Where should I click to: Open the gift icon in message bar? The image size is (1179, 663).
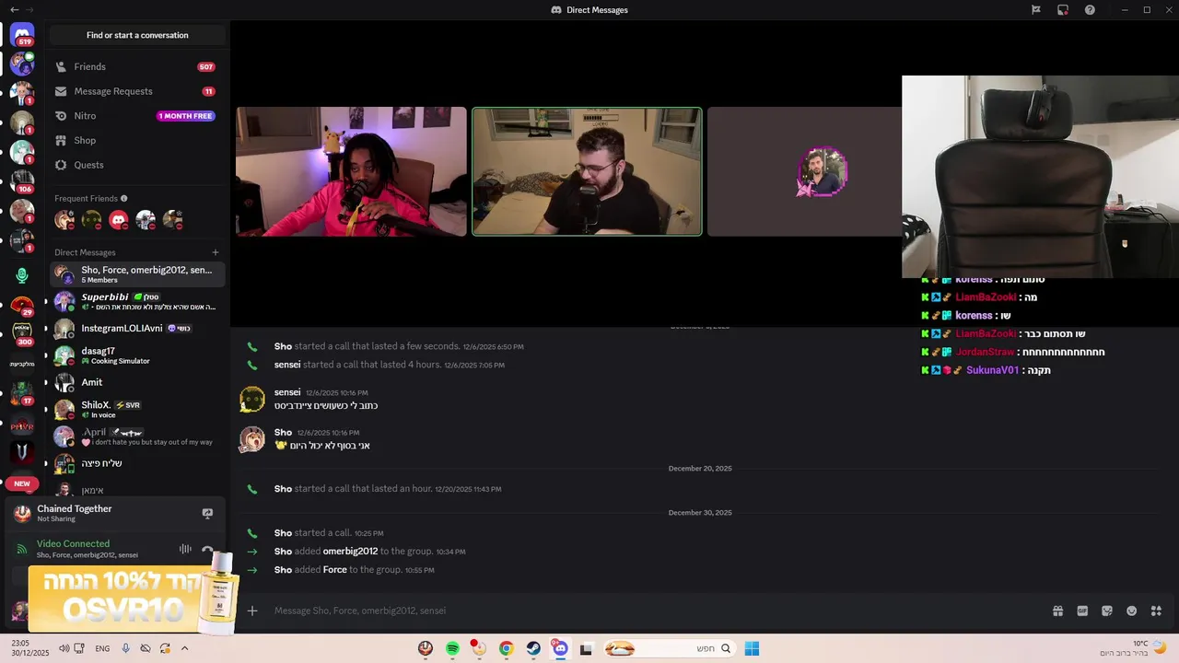(1058, 611)
